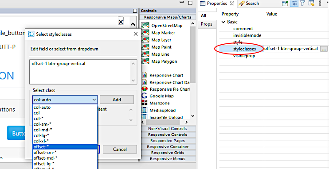The image size is (329, 169).
Task: Click the blue Button in the editor
Action: click(x=16, y=133)
